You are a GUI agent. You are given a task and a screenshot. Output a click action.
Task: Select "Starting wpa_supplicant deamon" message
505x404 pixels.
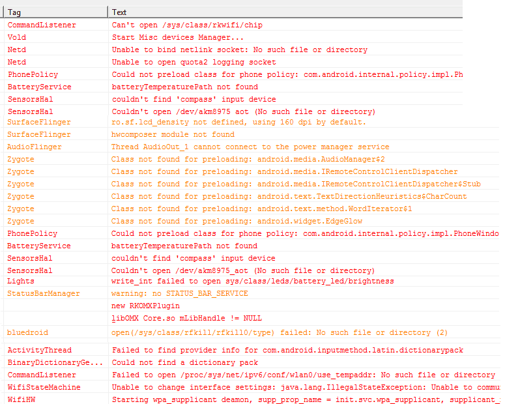(306, 400)
